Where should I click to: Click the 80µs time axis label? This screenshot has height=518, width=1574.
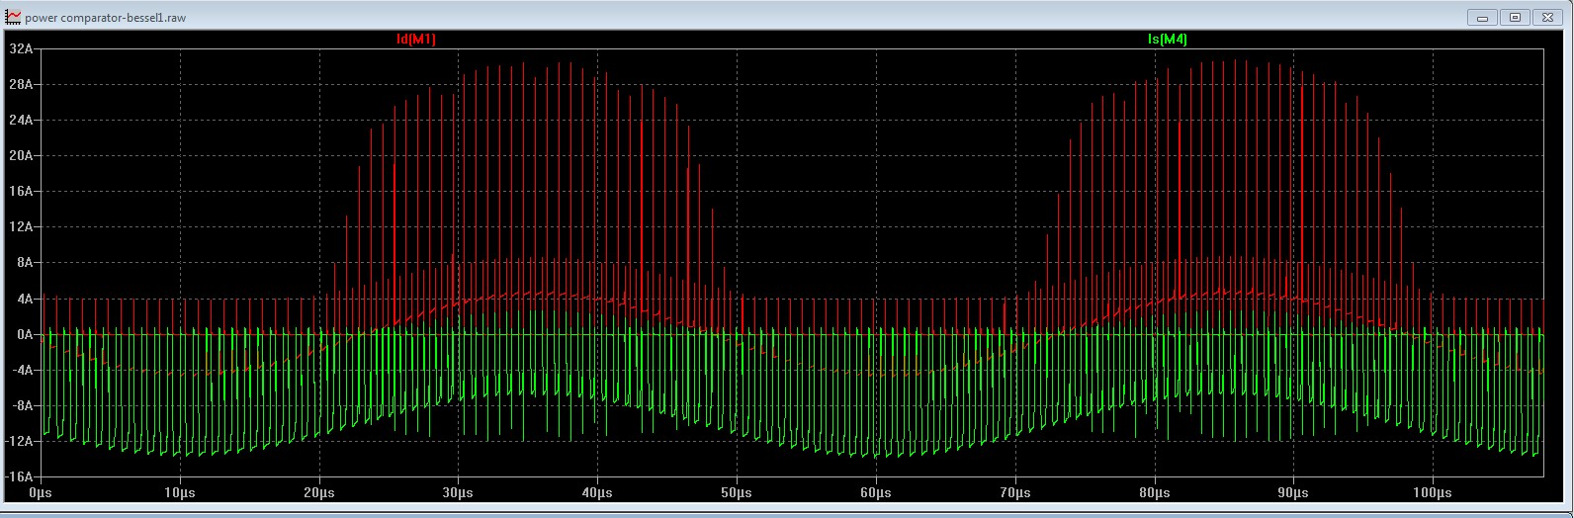pyautogui.click(x=1154, y=492)
